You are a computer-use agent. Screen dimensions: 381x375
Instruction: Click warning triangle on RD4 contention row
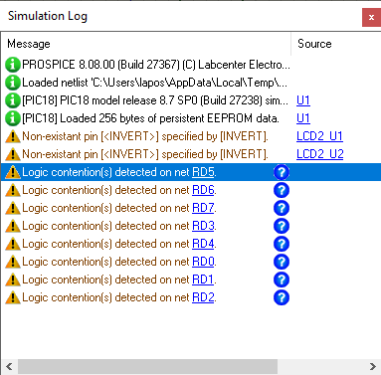13,244
